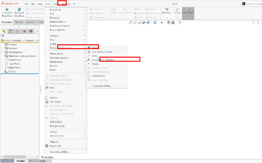Click Customize Menu in the Reference Geometry submenu
The width and height of the screenshot is (262, 163).
click(x=101, y=86)
